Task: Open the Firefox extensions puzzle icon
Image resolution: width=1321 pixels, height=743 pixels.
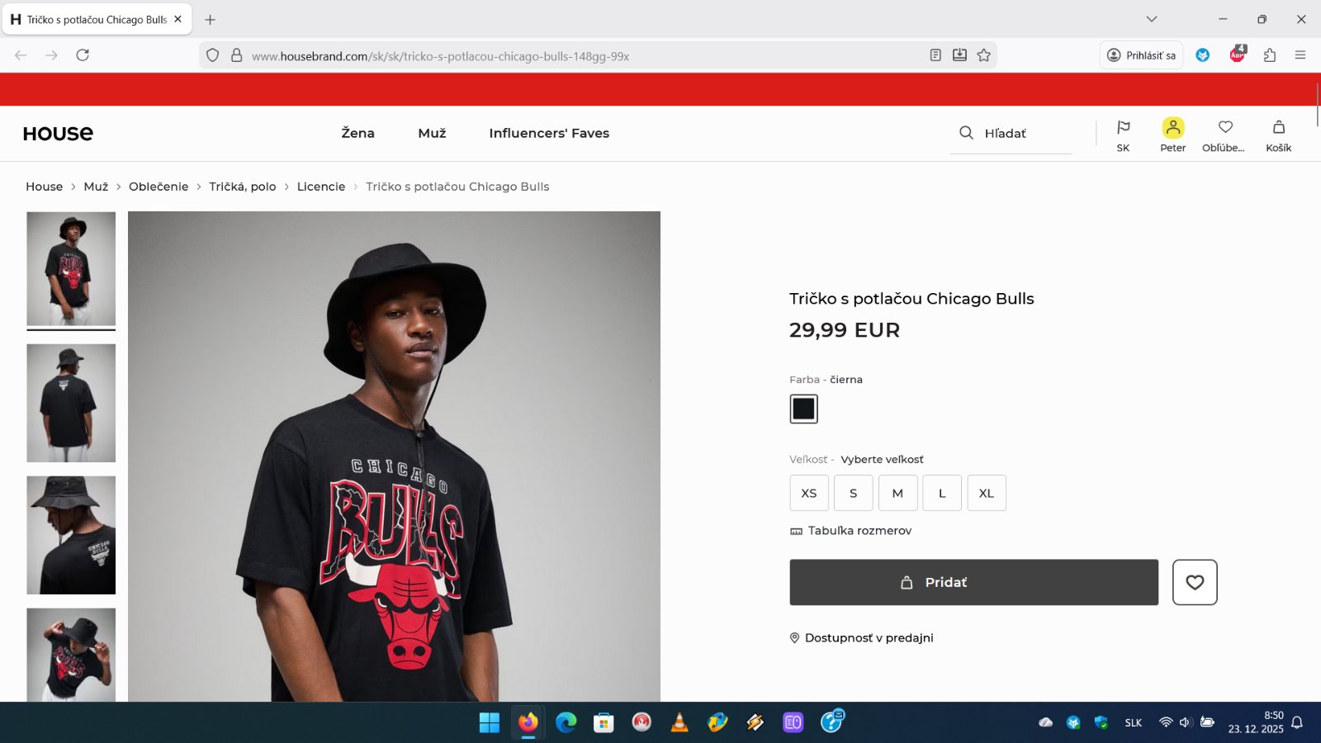Action: 1270,55
